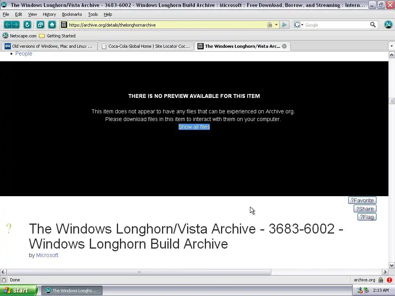Open the History menu

point(49,14)
